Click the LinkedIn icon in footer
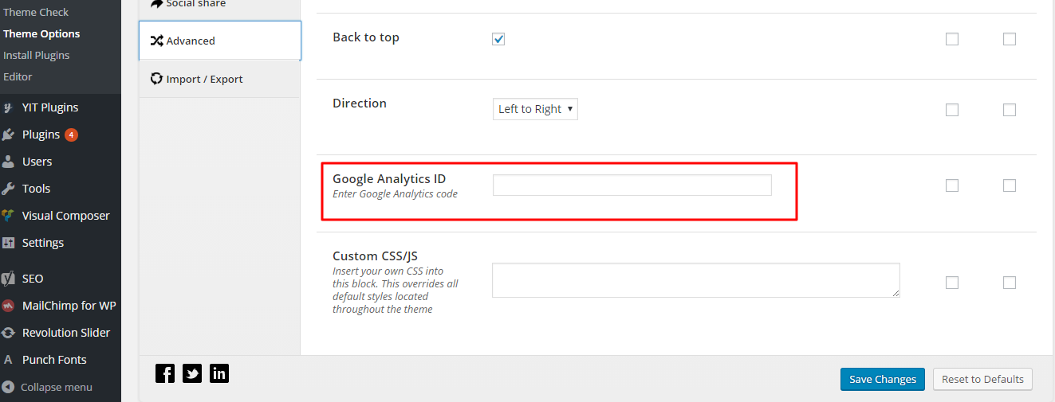This screenshot has height=402, width=1055. point(219,373)
